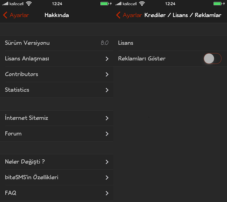Tap the battery icon in left status bar
The width and height of the screenshot is (227, 202).
105,4
